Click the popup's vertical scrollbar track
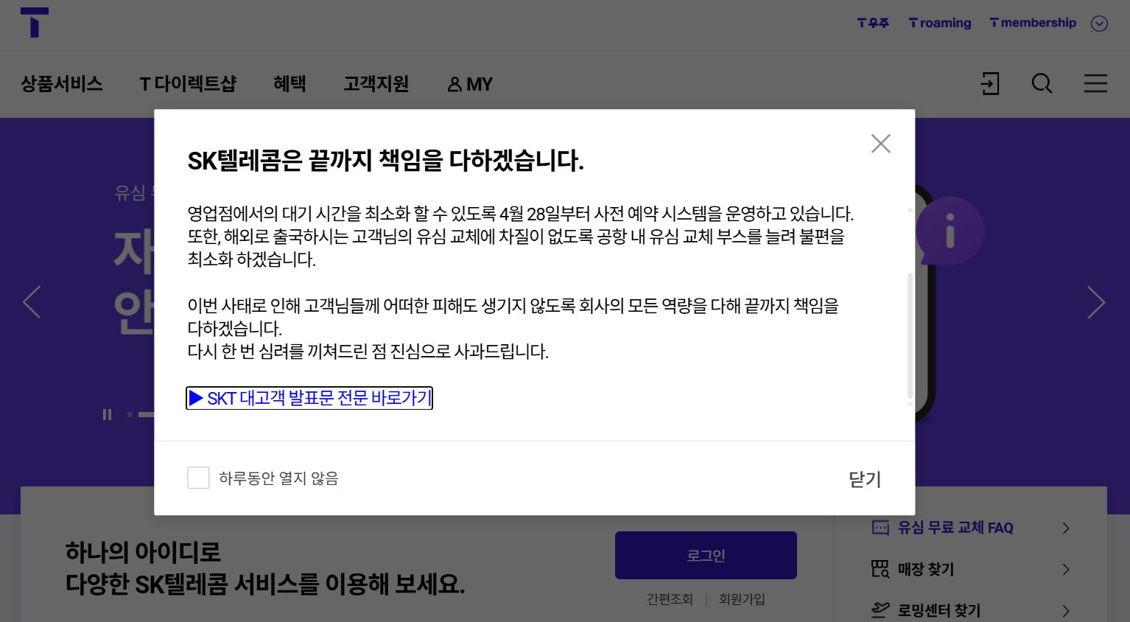 point(910,339)
